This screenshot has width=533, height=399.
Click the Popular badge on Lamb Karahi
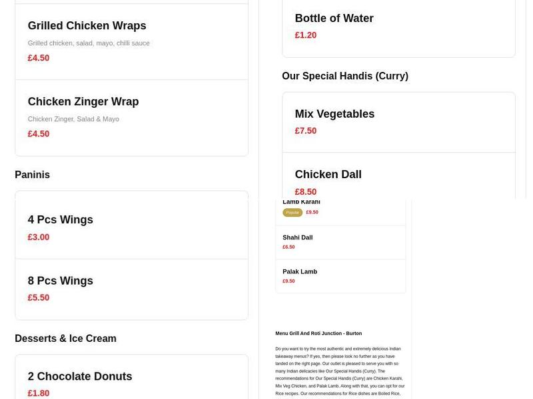coord(292,213)
